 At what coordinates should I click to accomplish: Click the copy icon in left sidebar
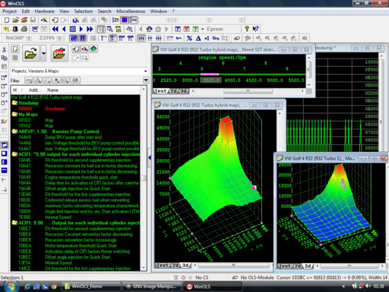point(4,58)
